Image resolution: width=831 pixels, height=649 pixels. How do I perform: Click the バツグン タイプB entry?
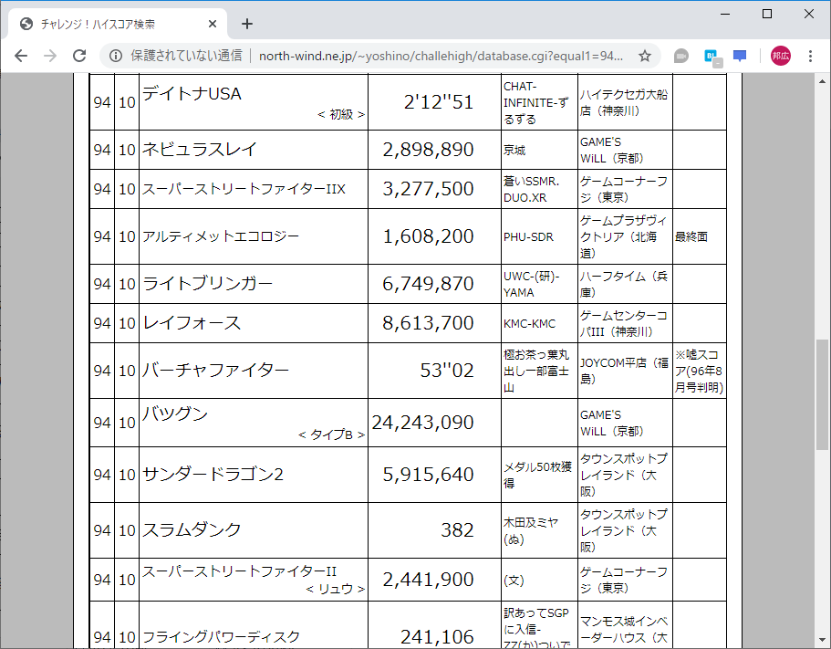click(251, 422)
